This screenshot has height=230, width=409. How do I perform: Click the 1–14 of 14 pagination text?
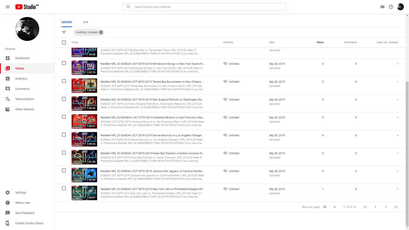(349, 207)
